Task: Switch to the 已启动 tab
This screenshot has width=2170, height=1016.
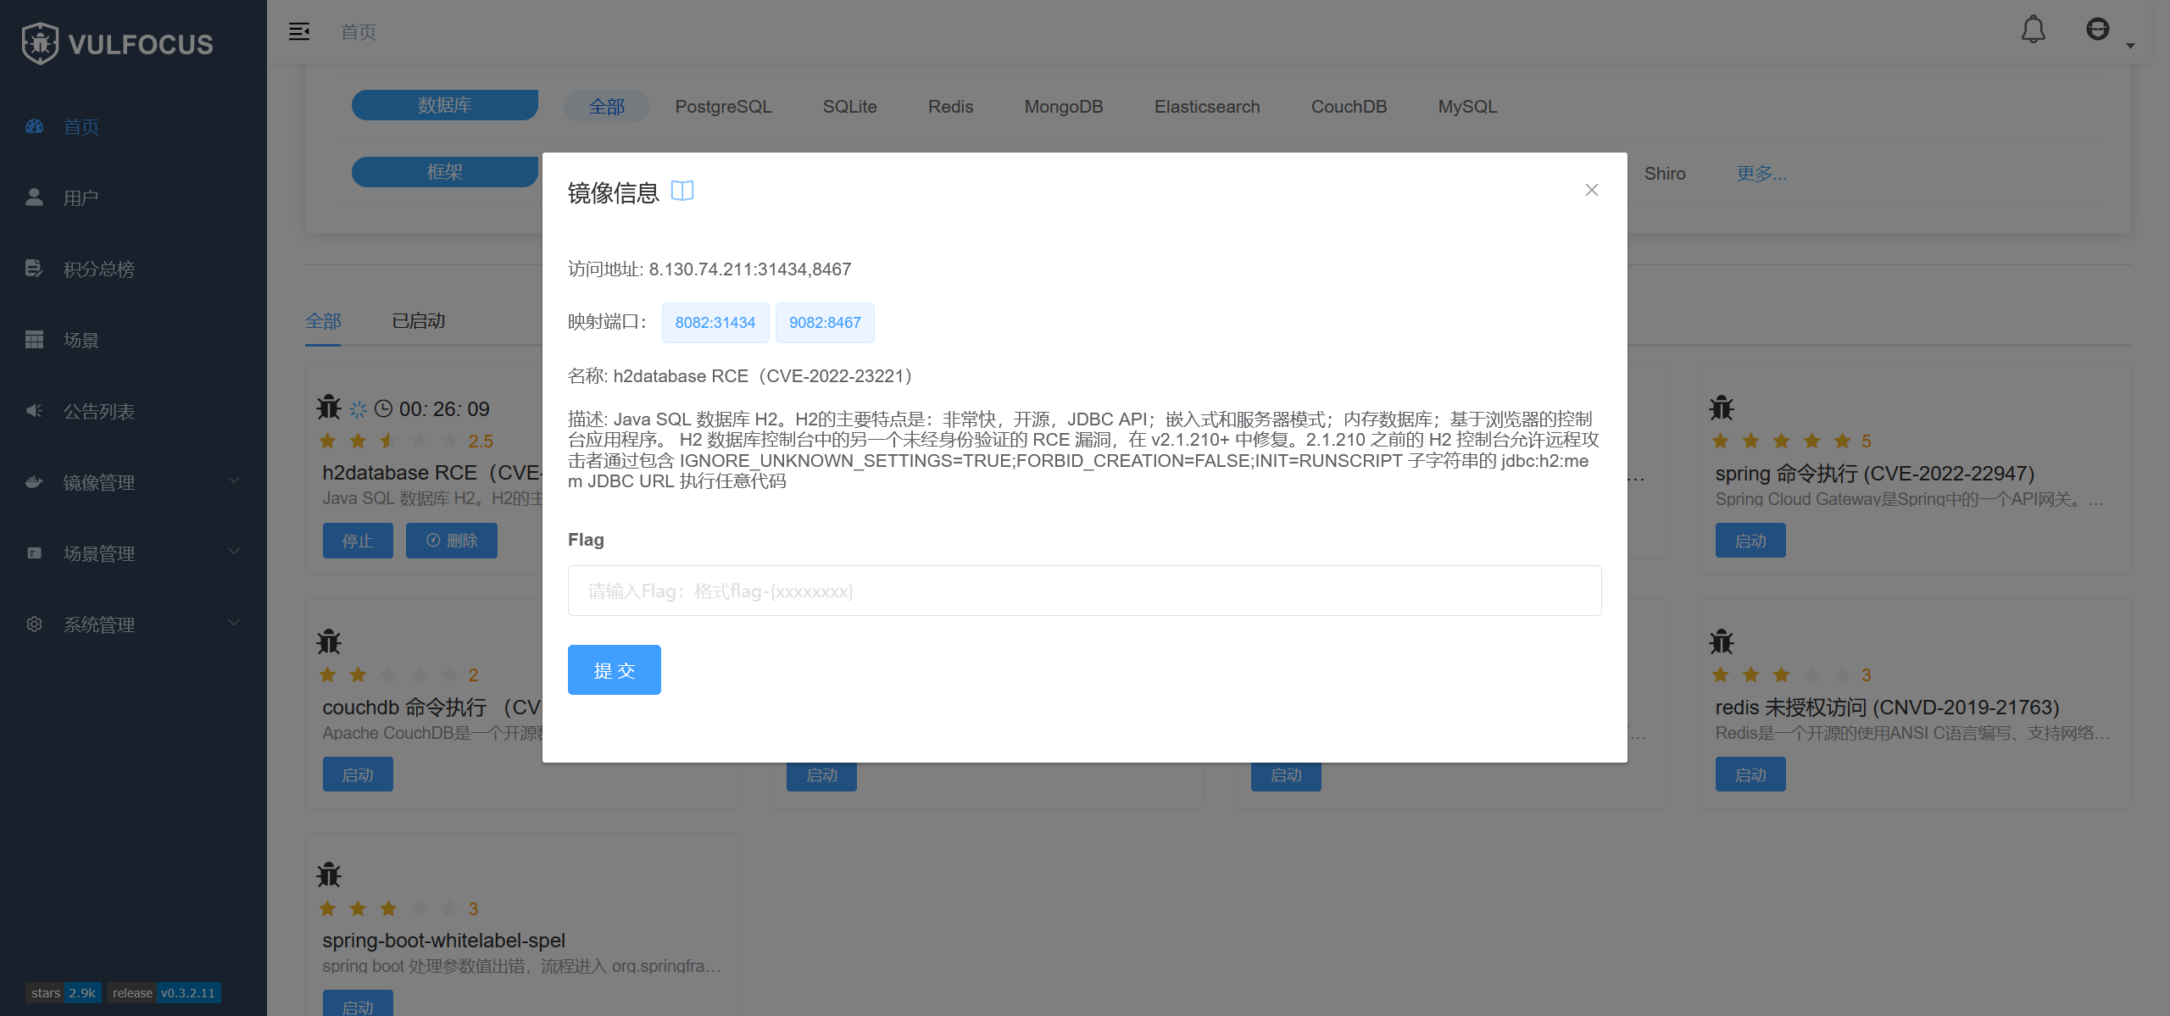Action: [x=418, y=321]
